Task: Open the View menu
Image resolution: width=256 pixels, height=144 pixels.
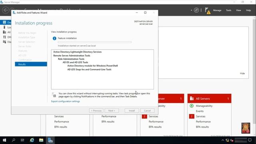Action: tap(238, 10)
